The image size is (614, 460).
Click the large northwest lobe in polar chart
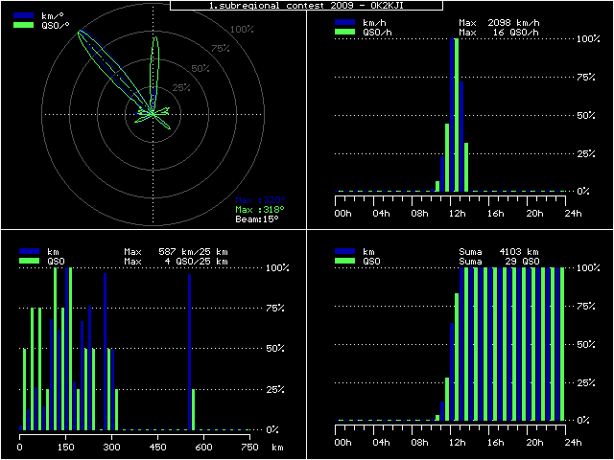[113, 70]
